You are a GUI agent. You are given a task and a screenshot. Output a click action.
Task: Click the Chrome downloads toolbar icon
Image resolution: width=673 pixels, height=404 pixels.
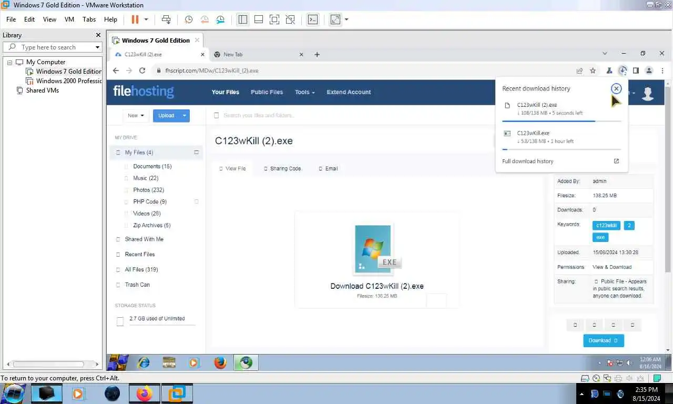tap(623, 70)
